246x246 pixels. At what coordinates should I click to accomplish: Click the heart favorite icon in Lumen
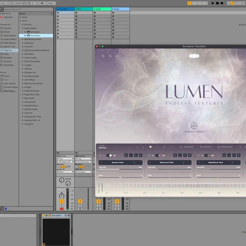[x=150, y=147]
